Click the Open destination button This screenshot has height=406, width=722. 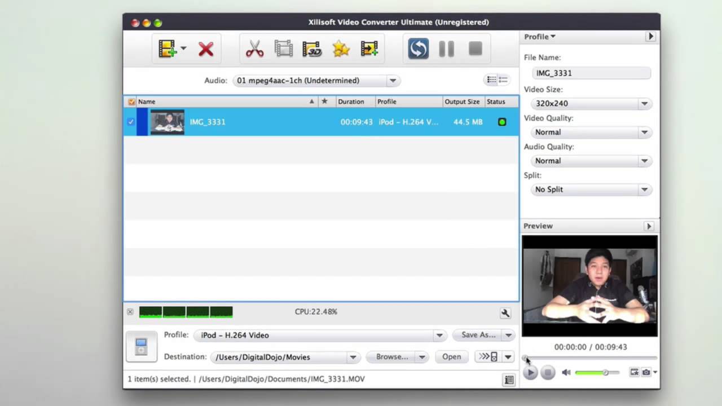coord(451,357)
